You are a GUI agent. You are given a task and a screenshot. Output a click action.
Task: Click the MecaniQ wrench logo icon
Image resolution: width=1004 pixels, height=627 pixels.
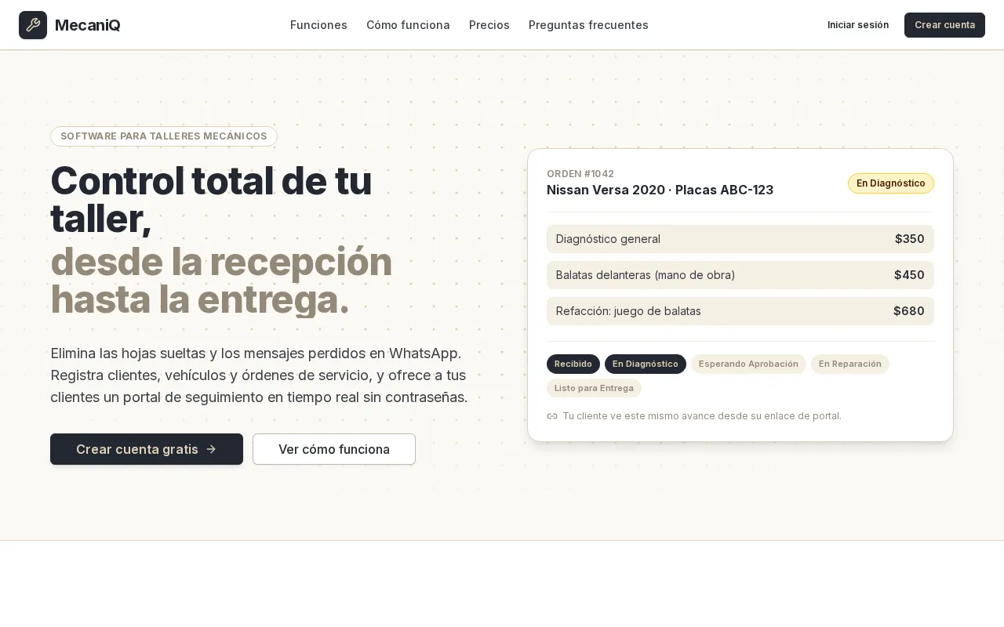click(33, 25)
